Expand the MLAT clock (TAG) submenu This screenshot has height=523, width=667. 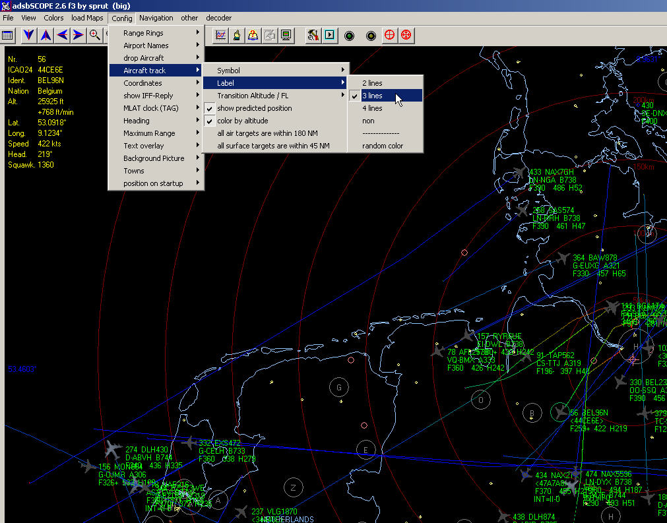156,108
